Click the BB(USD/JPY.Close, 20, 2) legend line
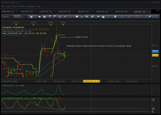This screenshot has height=115, width=161. [26, 29]
